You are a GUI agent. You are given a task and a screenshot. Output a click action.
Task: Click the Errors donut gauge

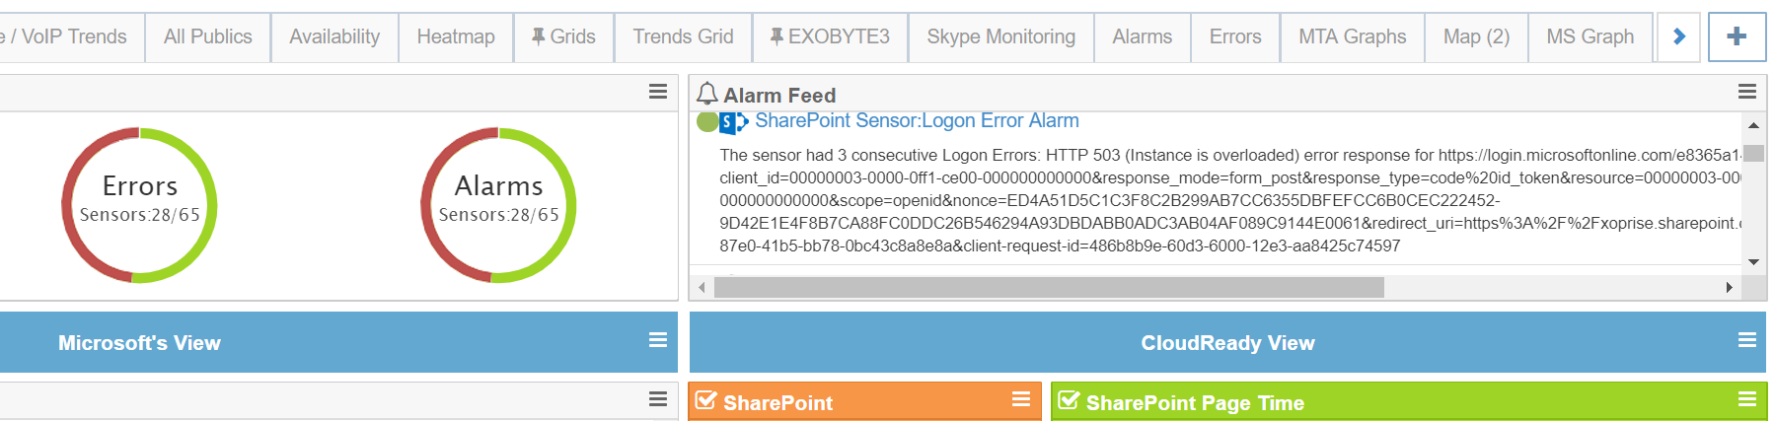139,205
